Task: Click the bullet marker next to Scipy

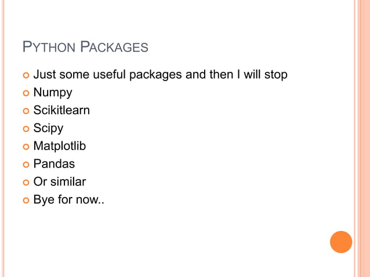Action: [x=24, y=129]
